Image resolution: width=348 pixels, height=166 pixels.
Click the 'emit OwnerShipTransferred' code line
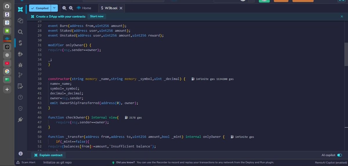[94, 103]
